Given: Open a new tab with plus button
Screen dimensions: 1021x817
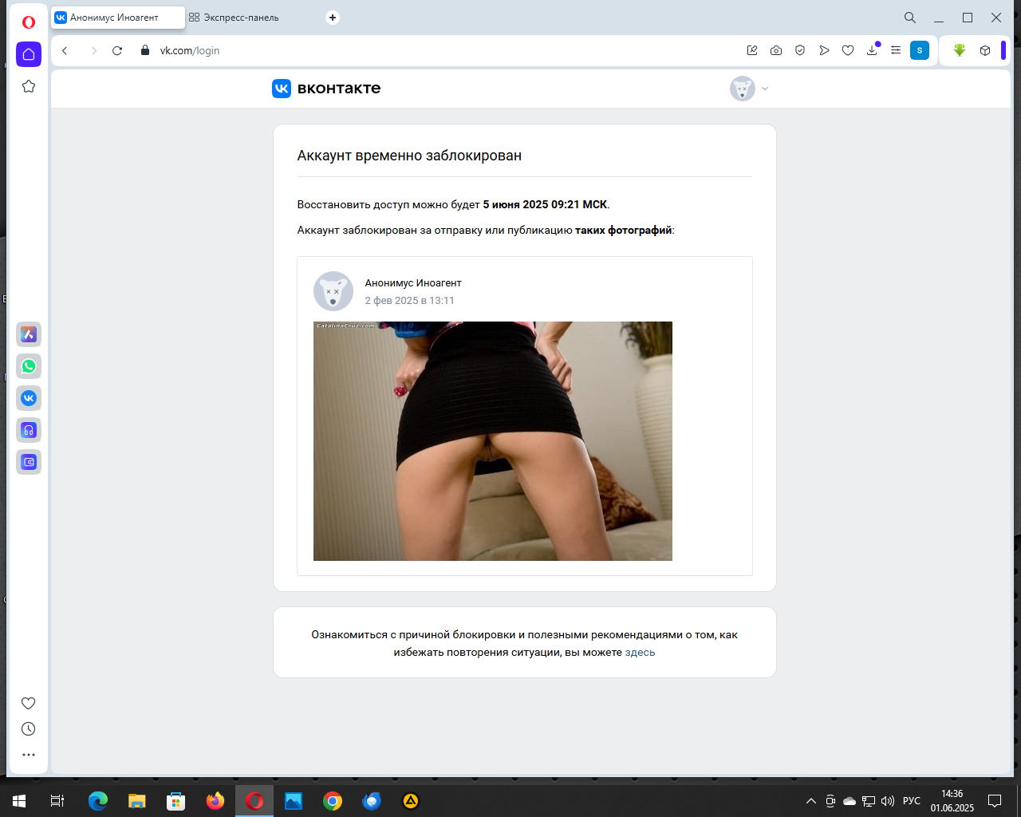Looking at the screenshot, I should click(333, 18).
